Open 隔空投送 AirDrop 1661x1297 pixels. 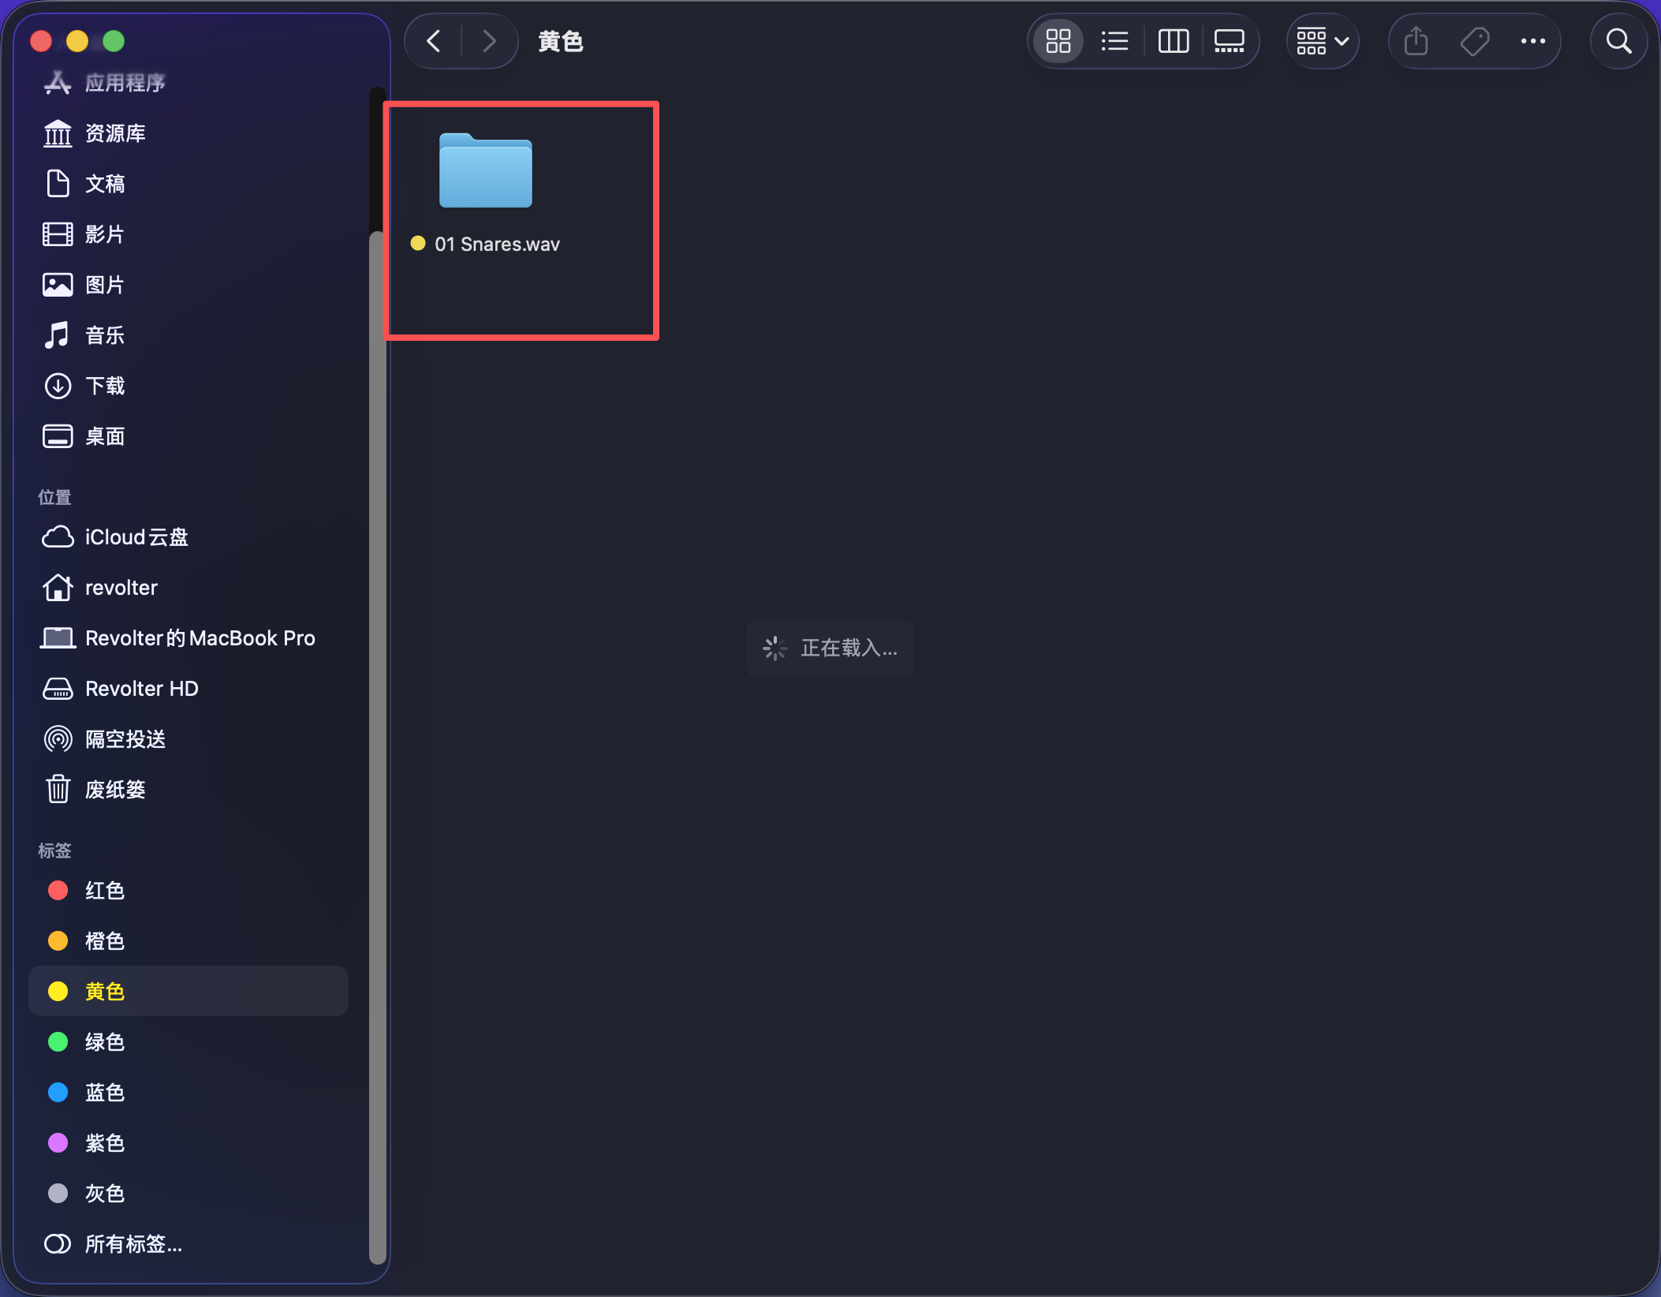coord(125,739)
